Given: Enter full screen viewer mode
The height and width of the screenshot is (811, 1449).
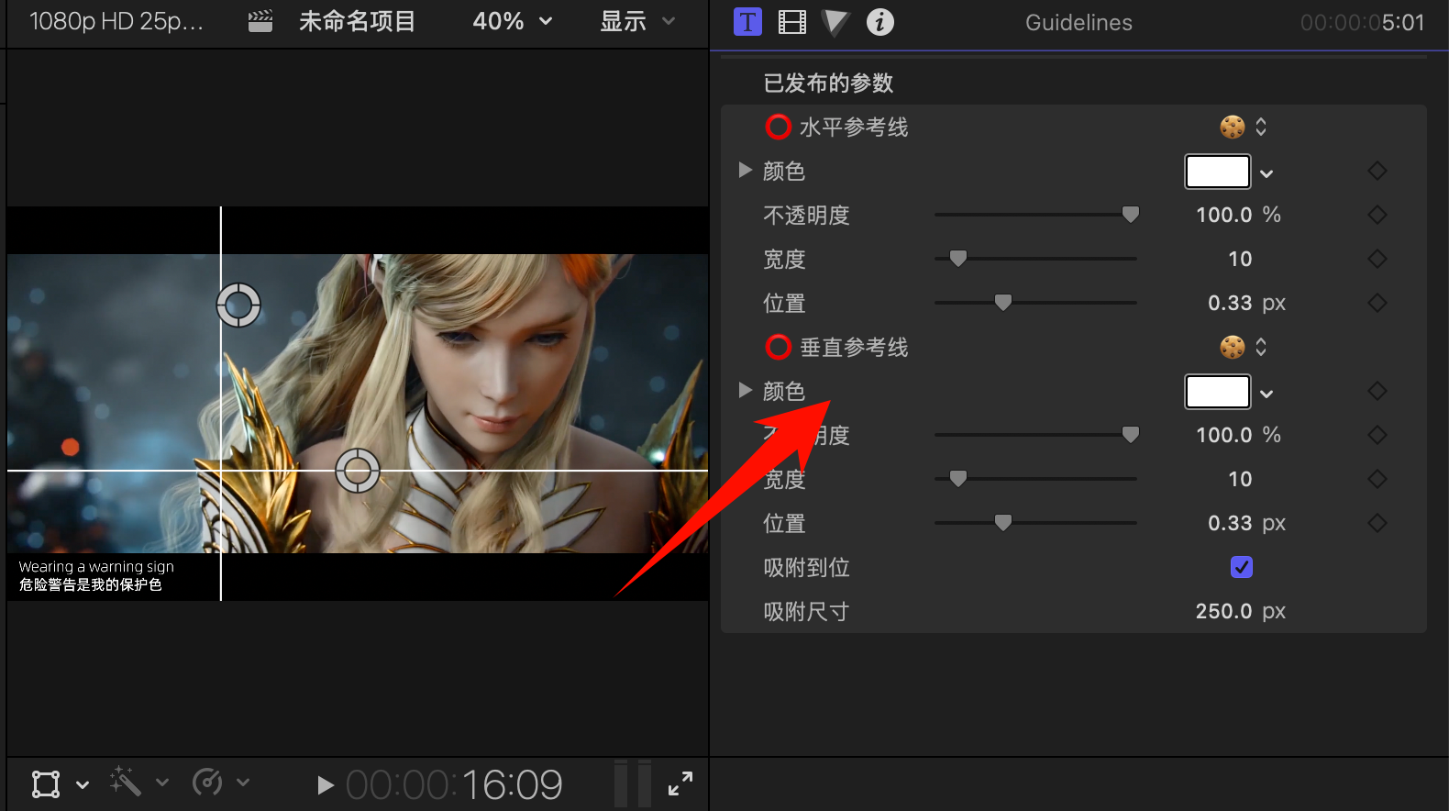Looking at the screenshot, I should click(680, 783).
